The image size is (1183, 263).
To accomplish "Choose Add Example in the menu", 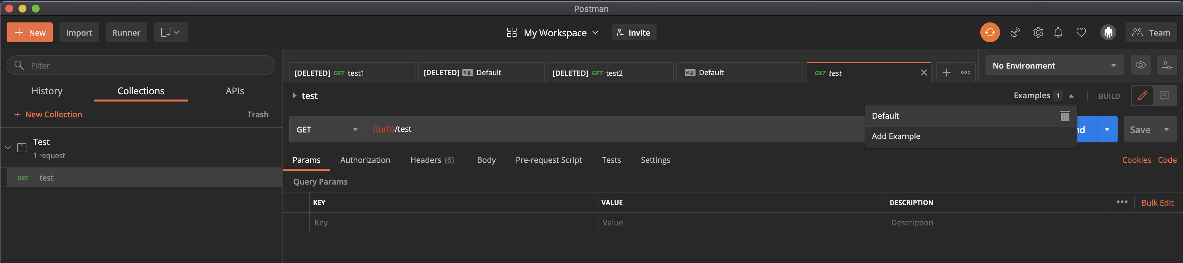I will [x=970, y=136].
